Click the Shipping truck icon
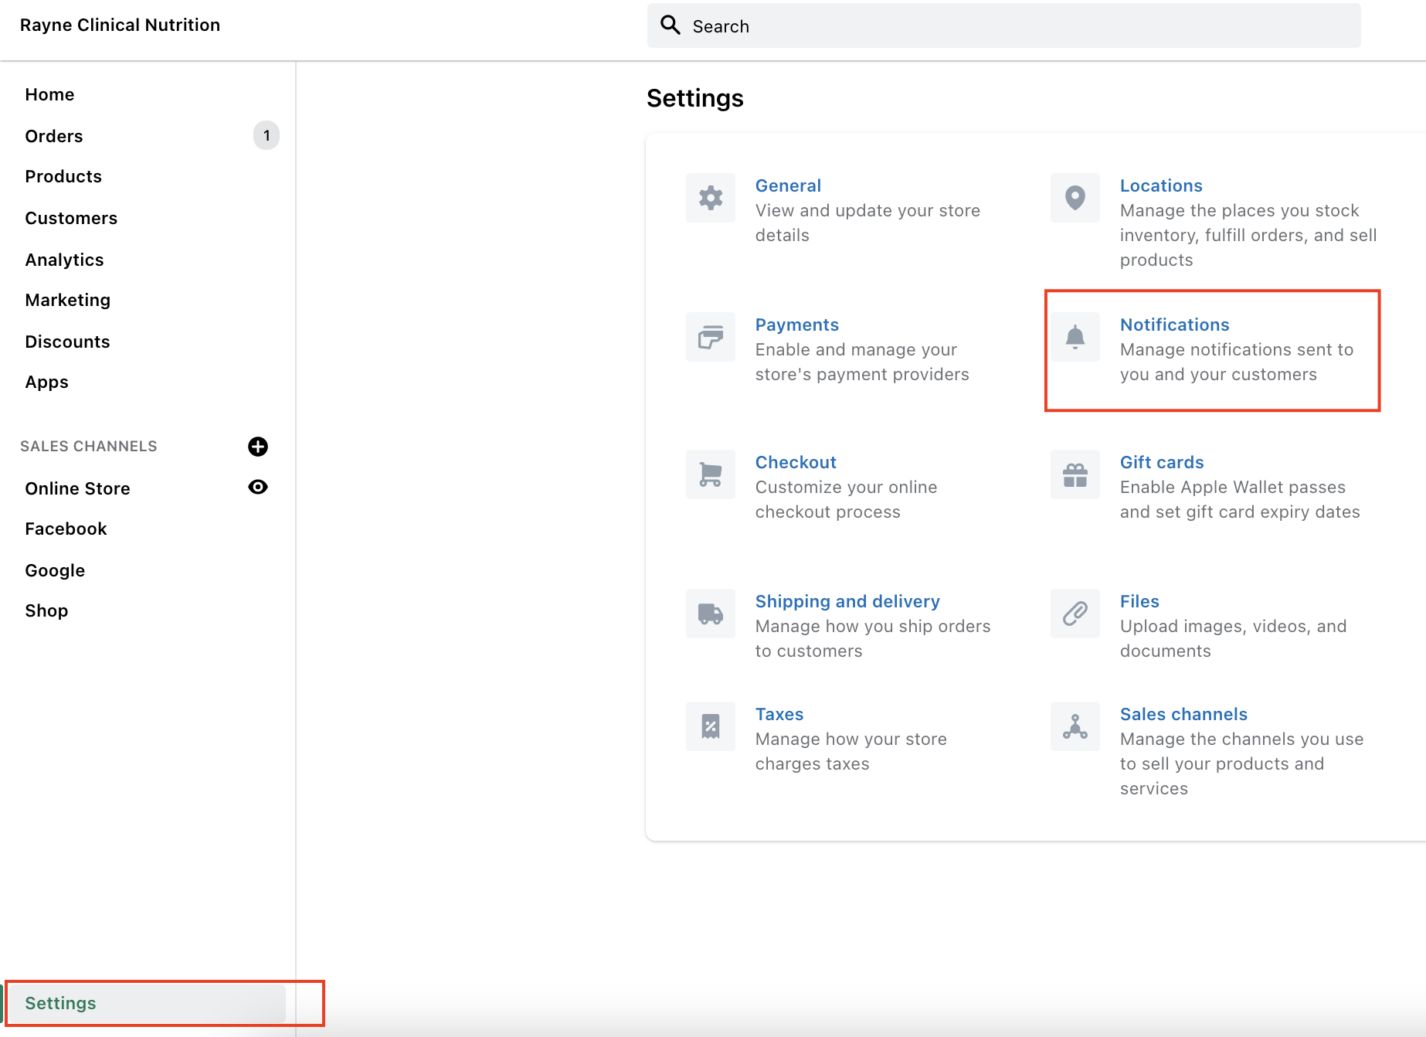This screenshot has height=1037, width=1426. tap(711, 614)
